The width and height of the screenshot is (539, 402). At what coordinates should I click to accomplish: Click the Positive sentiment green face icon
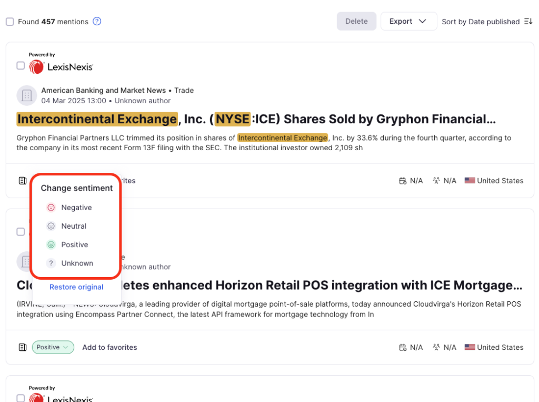(x=51, y=244)
